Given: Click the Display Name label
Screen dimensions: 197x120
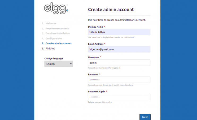Looking at the screenshot, I should click(95, 27).
